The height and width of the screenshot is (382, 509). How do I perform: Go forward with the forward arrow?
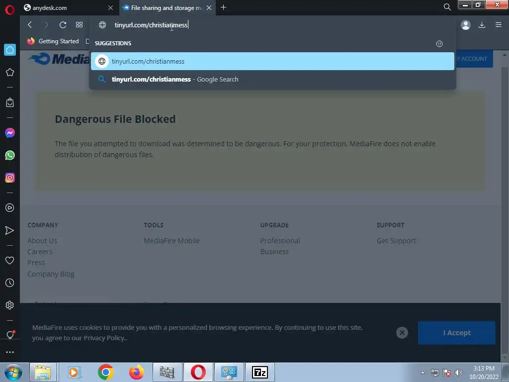[46, 25]
